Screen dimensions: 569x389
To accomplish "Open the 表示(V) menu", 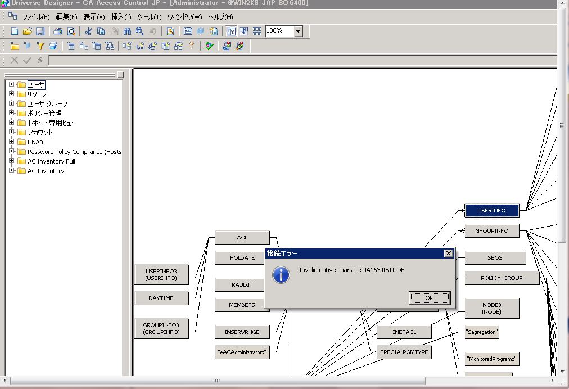I will (x=94, y=17).
